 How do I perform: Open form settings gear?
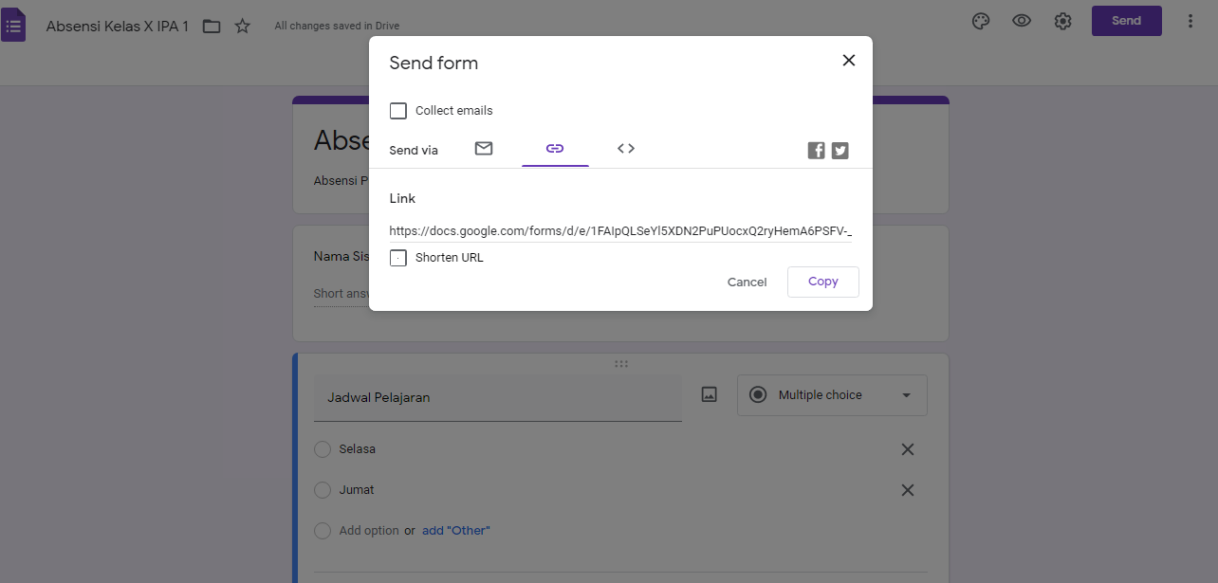[1062, 21]
